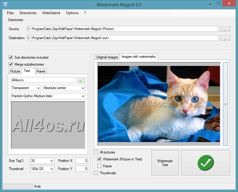The image size is (238, 192).
Task: Switch to the Frame tab
Action: tap(41, 71)
